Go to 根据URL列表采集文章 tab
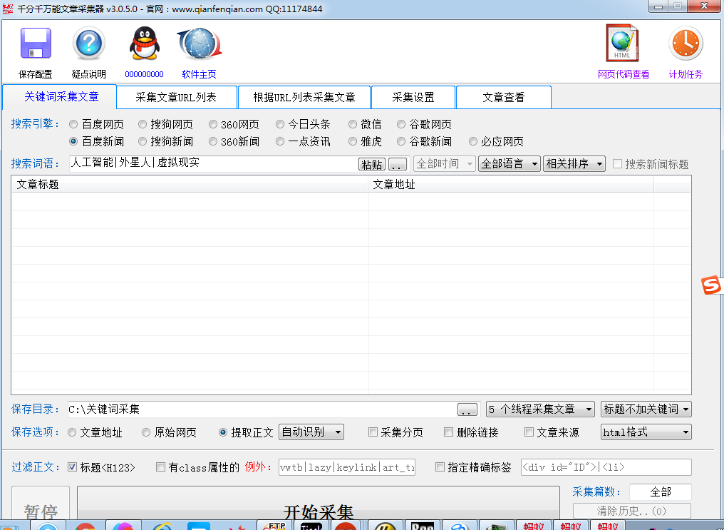Screen dimensions: 724x530 coord(304,98)
